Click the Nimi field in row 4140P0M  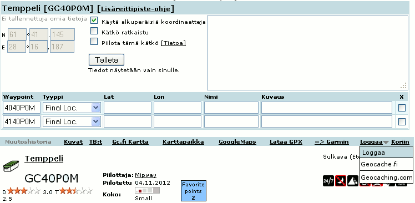(x=231, y=121)
